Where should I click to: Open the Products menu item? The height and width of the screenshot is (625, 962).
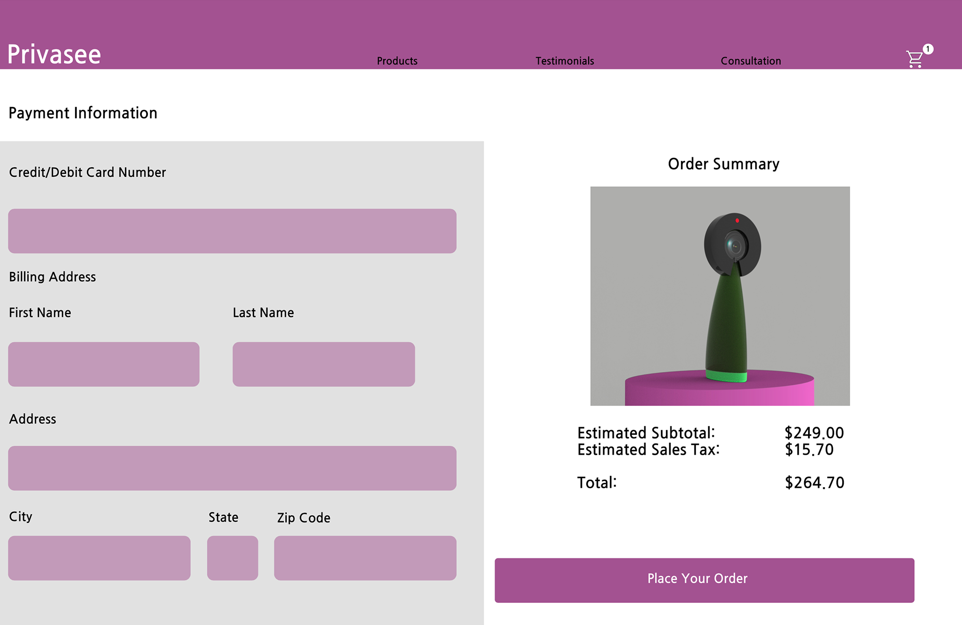pos(397,61)
